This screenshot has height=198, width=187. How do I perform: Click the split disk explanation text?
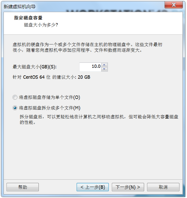[x=99, y=119]
